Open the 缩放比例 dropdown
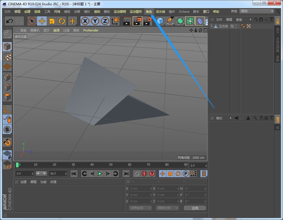The width and height of the screenshot is (283, 220). point(167,208)
